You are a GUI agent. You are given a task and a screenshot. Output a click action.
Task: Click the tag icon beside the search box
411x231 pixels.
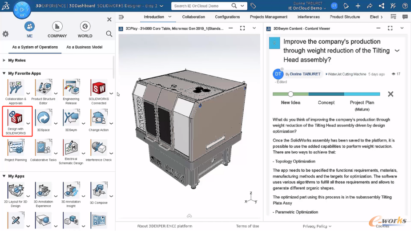click(253, 6)
